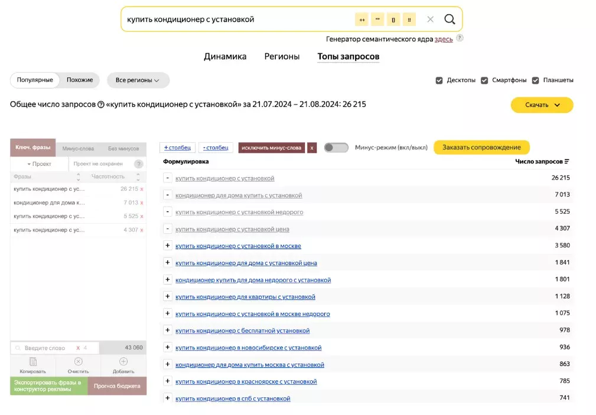Add 'купить кондиционер для дома с установкой цена' with plus
Viewport: 596px width, 415px height.
(x=168, y=263)
